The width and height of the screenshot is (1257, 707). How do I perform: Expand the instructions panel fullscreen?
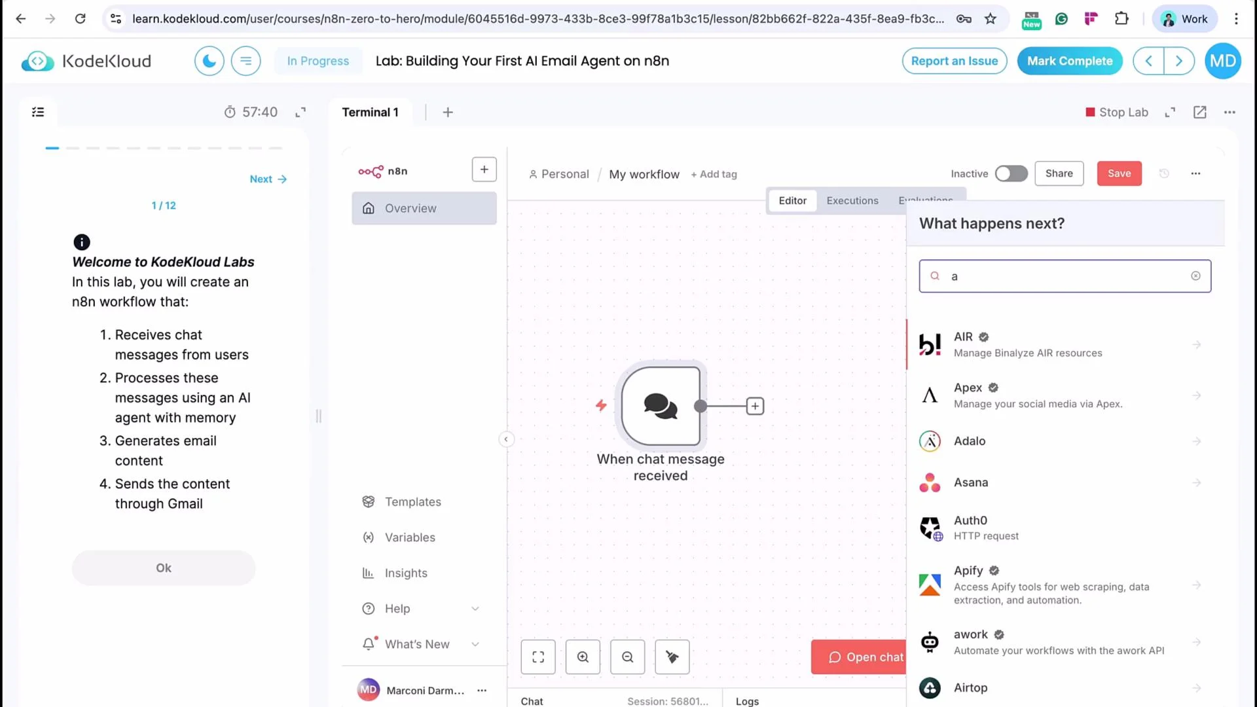[x=301, y=112]
